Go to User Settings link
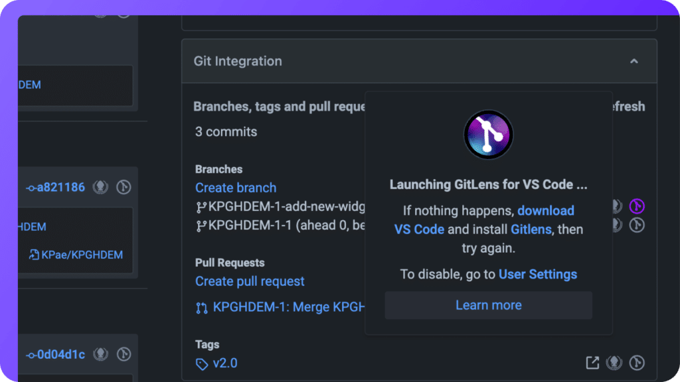680x382 pixels. pos(538,275)
